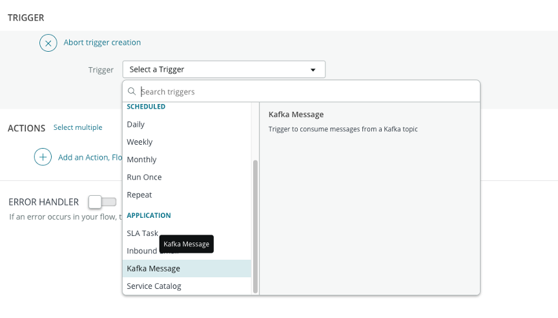Viewport: 558px width, 318px height.
Task: Click the Kafka Message description heading
Action: (296, 114)
